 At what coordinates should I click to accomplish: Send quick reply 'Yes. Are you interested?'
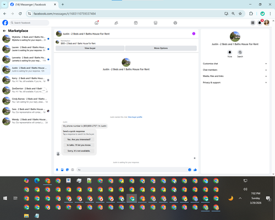coord(79,140)
